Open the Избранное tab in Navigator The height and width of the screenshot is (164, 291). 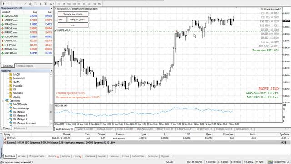(x=19, y=128)
